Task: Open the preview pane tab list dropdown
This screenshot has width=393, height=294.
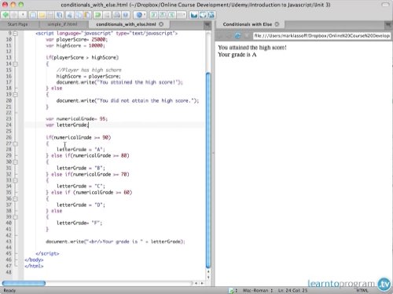Action: [387, 25]
